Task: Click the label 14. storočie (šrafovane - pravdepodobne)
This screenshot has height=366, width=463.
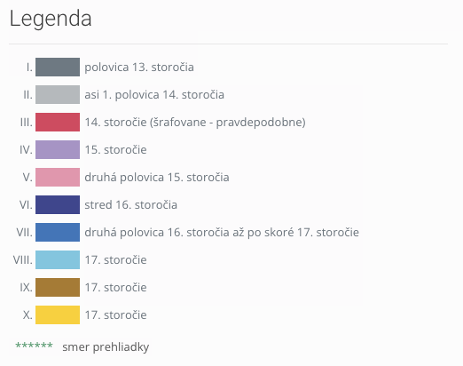Action: coord(195,123)
